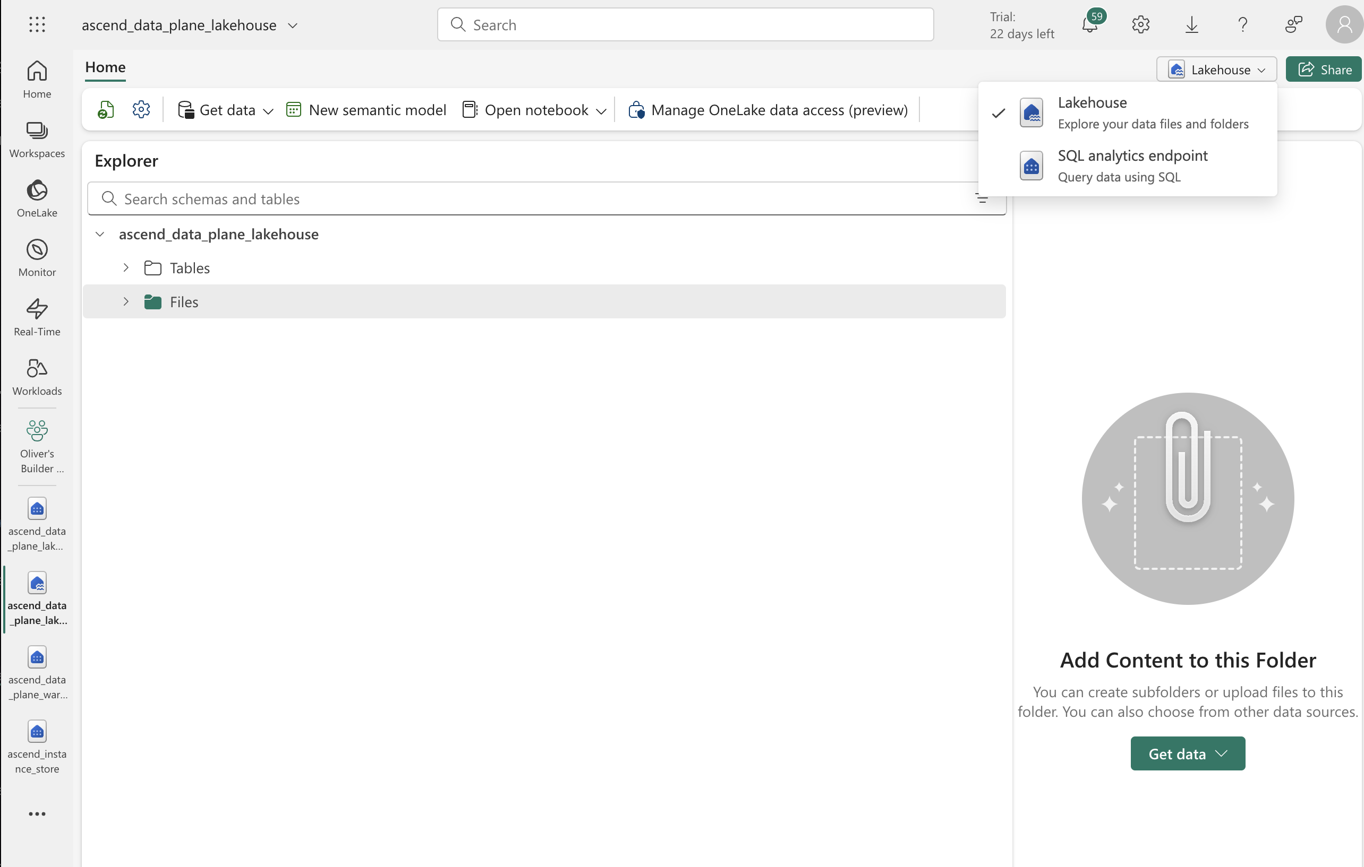Open lakehouse settings gear in toolbar
The width and height of the screenshot is (1364, 867).
(x=141, y=109)
